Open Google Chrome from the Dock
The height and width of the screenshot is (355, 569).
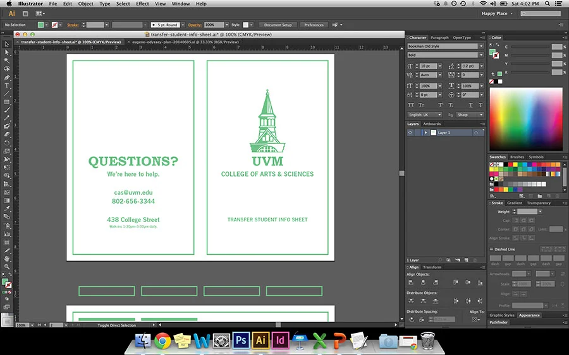click(x=162, y=341)
